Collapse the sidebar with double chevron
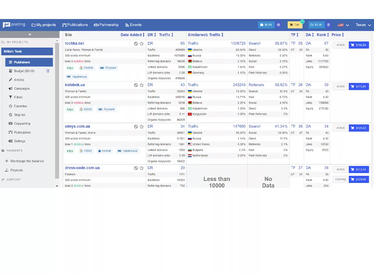Screen dimensions: 374x275 tap(30, 35)
